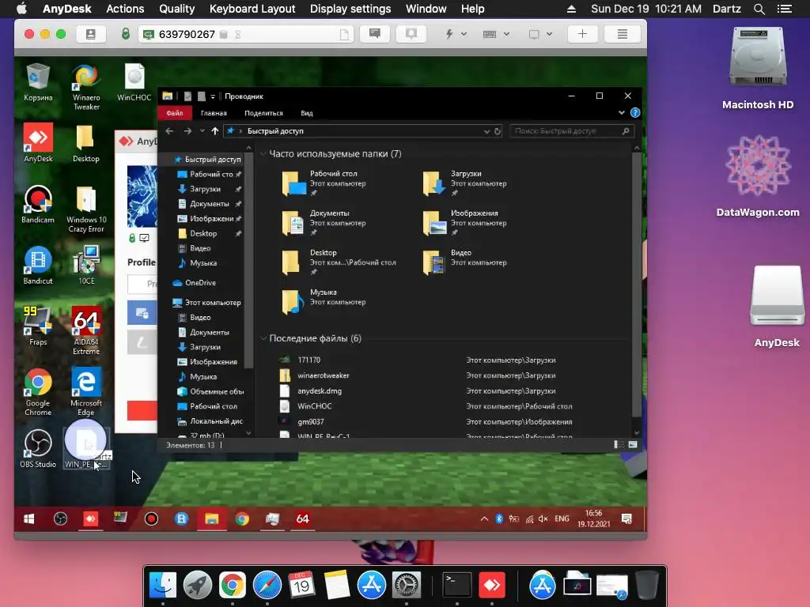Viewport: 810px width, 607px height.
Task: Go up one folder level in Explorer
Action: tap(215, 131)
